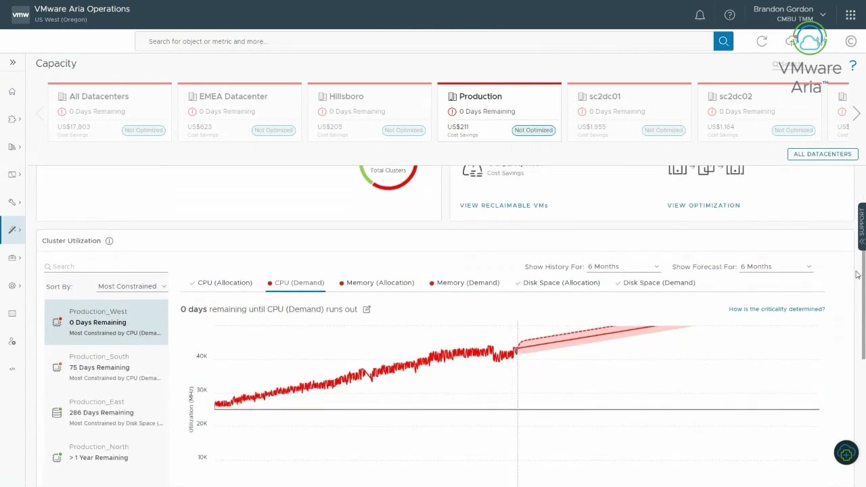Click the help question mark icon in header

click(x=729, y=15)
